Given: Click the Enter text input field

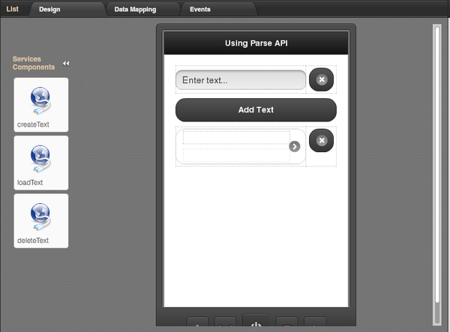Looking at the screenshot, I should click(x=240, y=80).
